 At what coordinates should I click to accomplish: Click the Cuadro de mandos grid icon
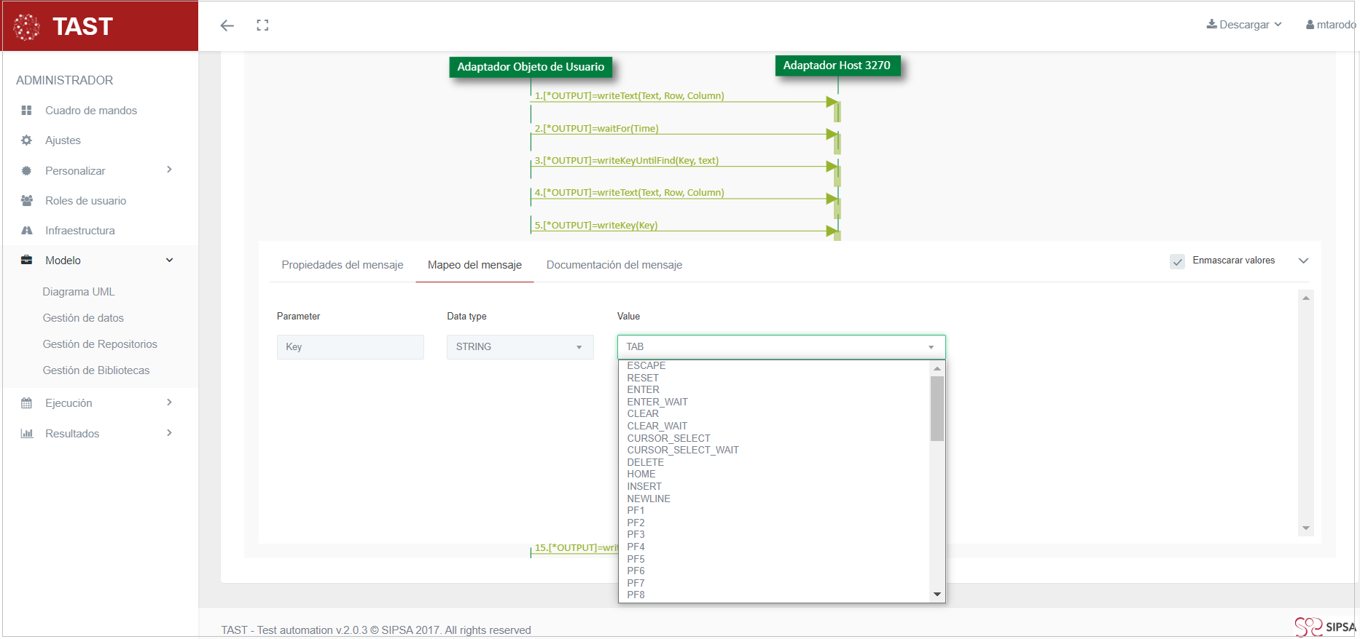pyautogui.click(x=27, y=111)
